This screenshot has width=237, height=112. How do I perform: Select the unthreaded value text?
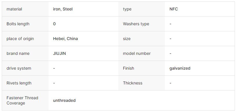pos(64,100)
